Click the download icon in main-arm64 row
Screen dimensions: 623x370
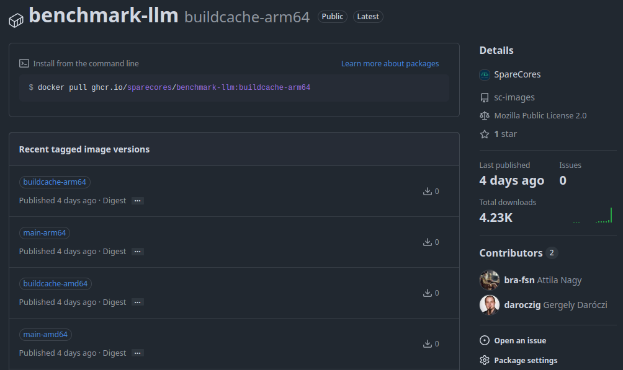coord(428,242)
